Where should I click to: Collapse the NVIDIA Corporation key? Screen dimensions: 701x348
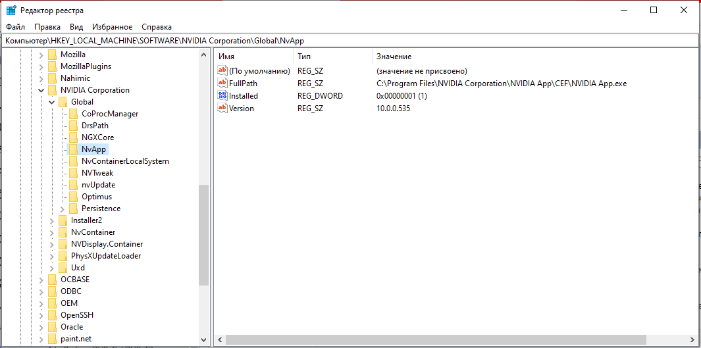click(x=41, y=90)
